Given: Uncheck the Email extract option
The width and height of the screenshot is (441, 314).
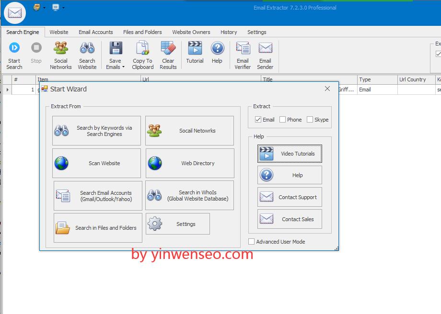Looking at the screenshot, I should coord(259,120).
